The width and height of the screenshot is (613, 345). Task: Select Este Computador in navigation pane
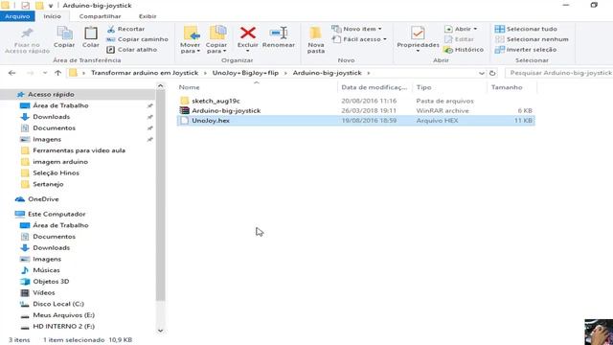[x=57, y=214]
